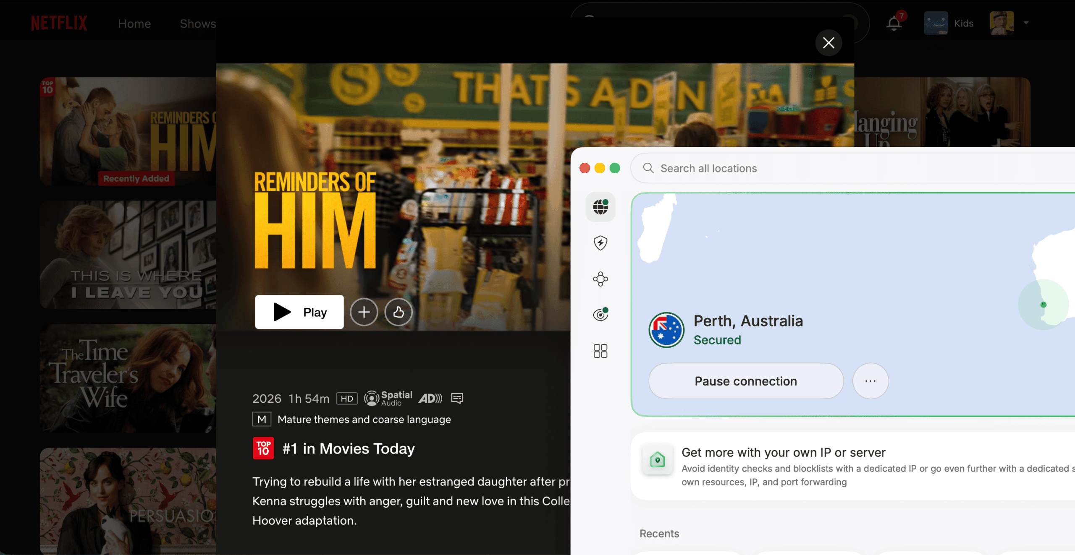Open the meshnet nodes sidebar icon
The width and height of the screenshot is (1075, 555).
tap(600, 279)
